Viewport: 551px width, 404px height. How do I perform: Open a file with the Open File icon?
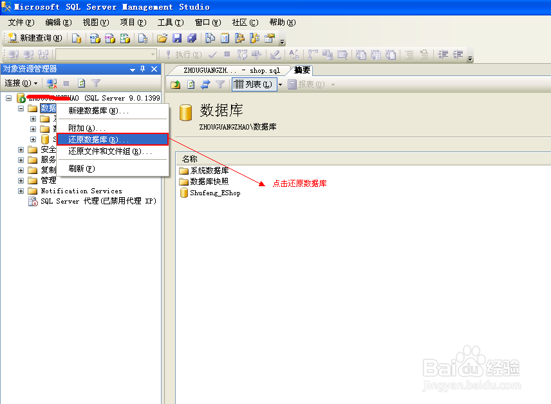(x=162, y=39)
